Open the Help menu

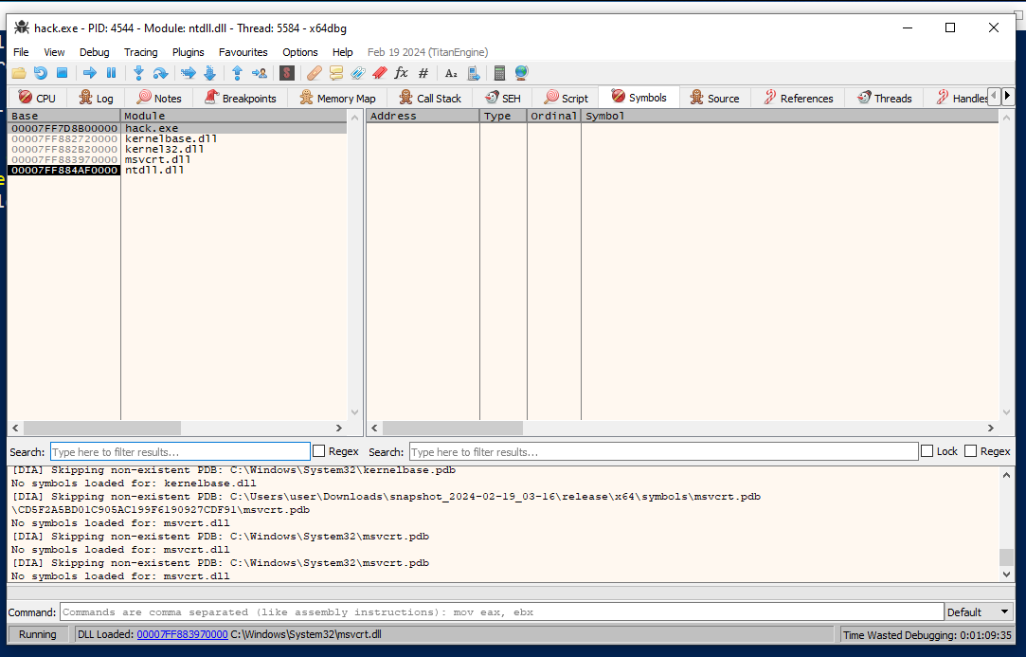(x=342, y=52)
